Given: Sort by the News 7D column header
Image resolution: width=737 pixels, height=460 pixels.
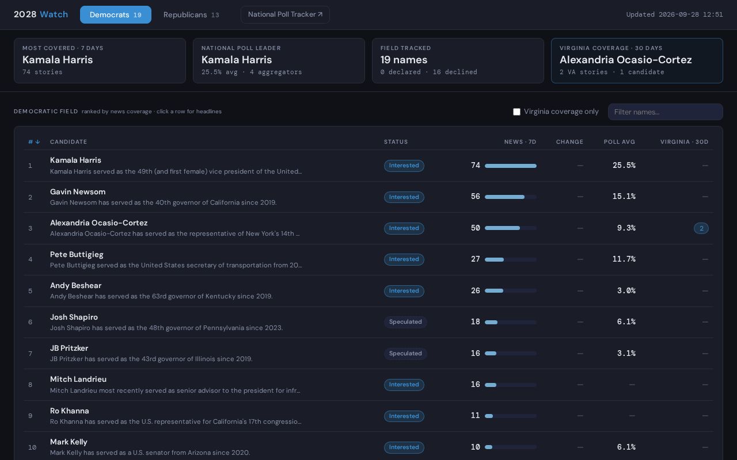Looking at the screenshot, I should coord(520,142).
